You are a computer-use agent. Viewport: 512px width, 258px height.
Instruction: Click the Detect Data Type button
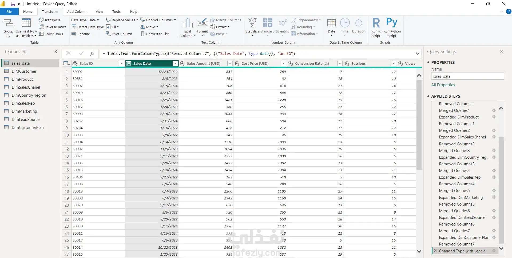pyautogui.click(x=88, y=27)
